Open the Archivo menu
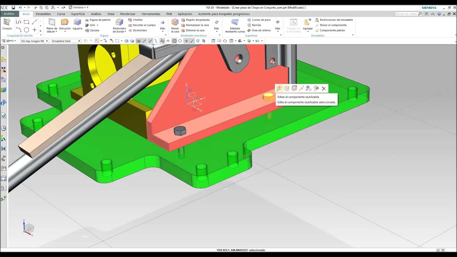 (x=9, y=14)
